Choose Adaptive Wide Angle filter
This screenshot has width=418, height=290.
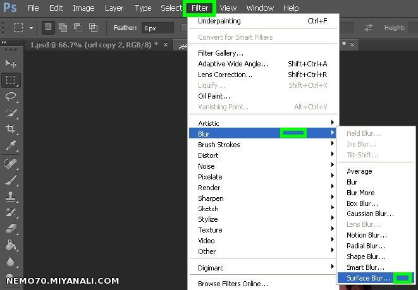click(262, 64)
